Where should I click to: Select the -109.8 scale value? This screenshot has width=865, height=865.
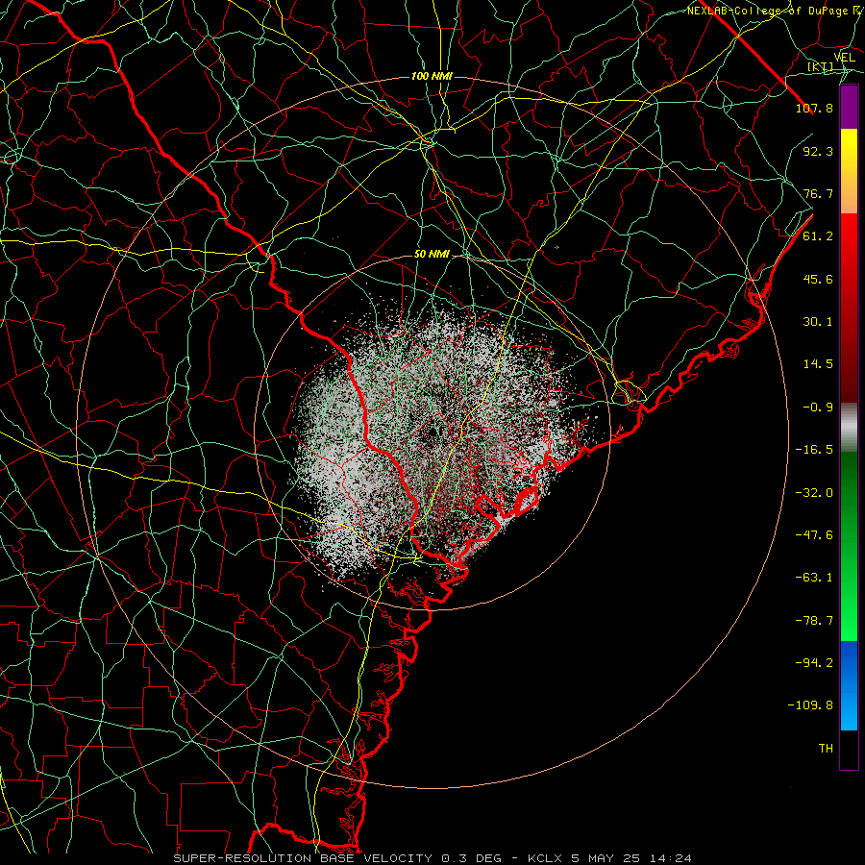click(810, 705)
